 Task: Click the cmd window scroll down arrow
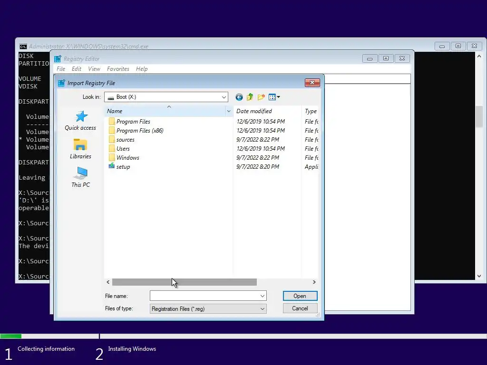(479, 276)
